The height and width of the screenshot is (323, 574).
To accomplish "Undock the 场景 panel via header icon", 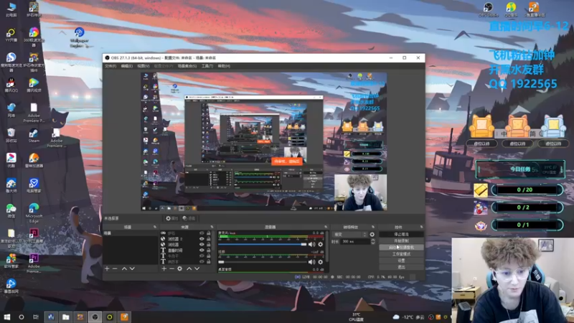I will [x=155, y=227].
